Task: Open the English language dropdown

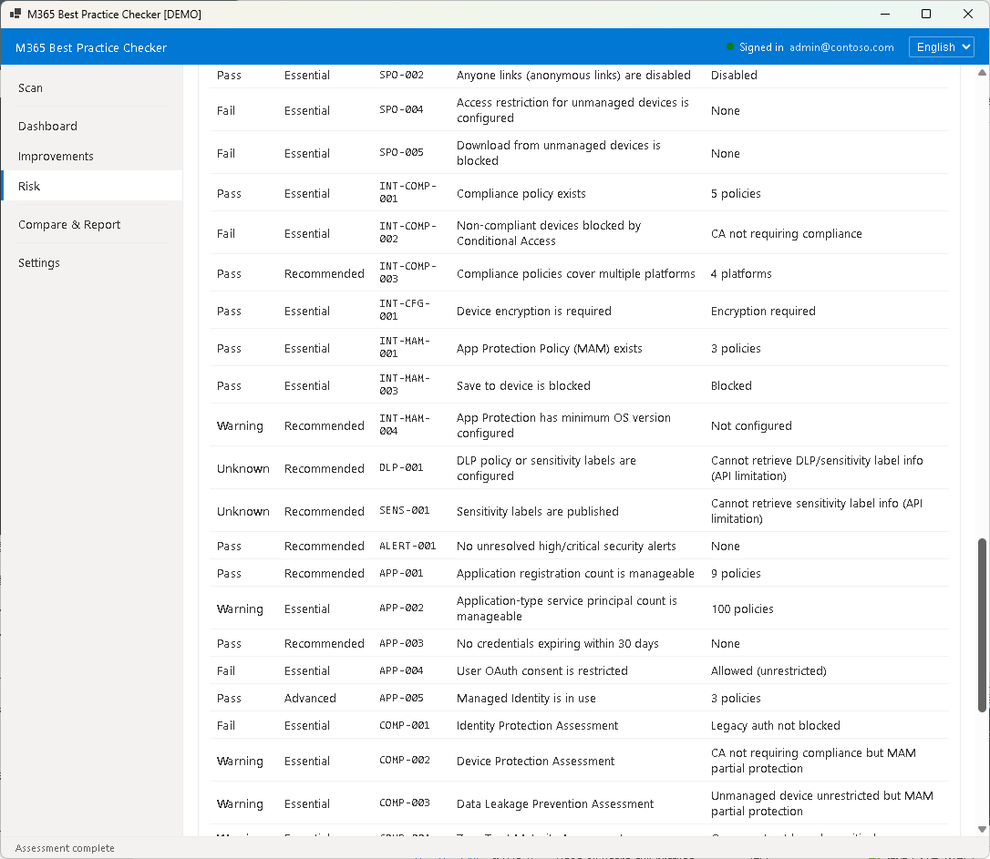Action: coord(941,47)
